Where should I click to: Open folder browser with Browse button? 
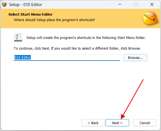point(135,58)
